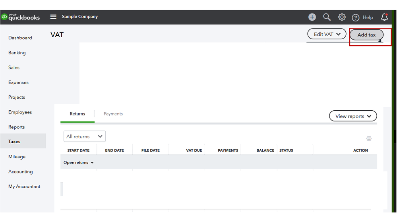Open the notifications bell

[x=384, y=17]
